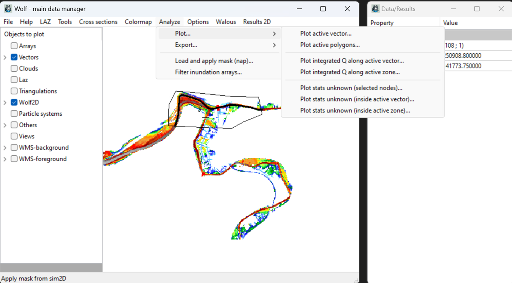Viewport: 512px width, 283px height.
Task: Click the Value column header
Action: tap(450, 23)
